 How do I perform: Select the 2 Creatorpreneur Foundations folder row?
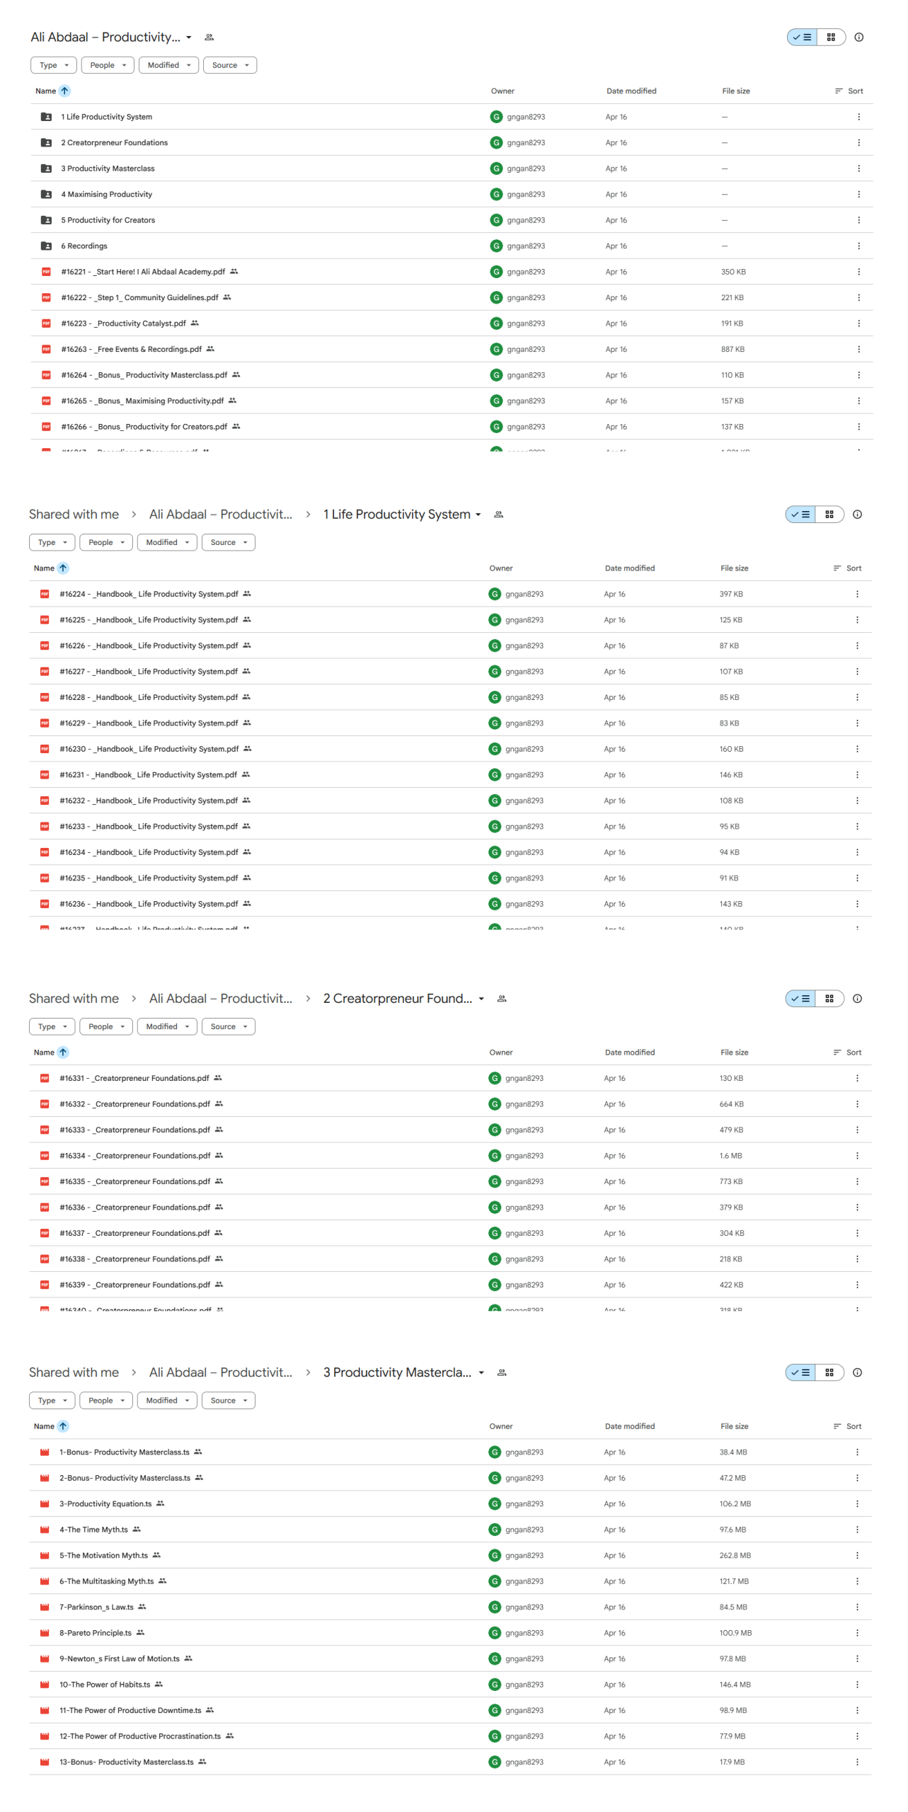(452, 142)
